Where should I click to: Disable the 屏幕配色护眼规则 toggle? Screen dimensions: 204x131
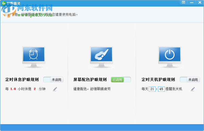click(x=121, y=80)
